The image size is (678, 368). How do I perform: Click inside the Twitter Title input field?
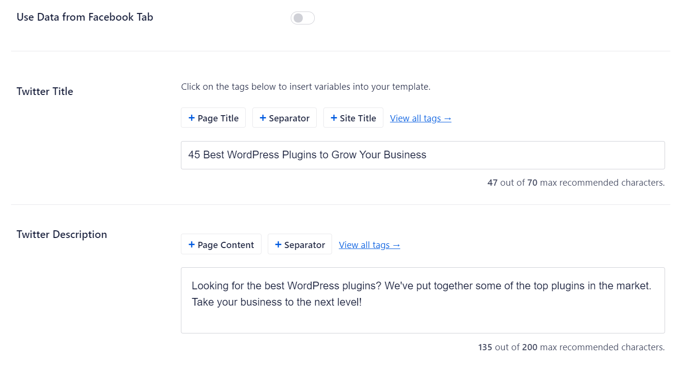click(x=422, y=155)
